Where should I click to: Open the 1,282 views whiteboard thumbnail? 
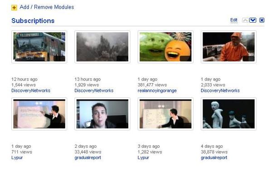coord(165,114)
